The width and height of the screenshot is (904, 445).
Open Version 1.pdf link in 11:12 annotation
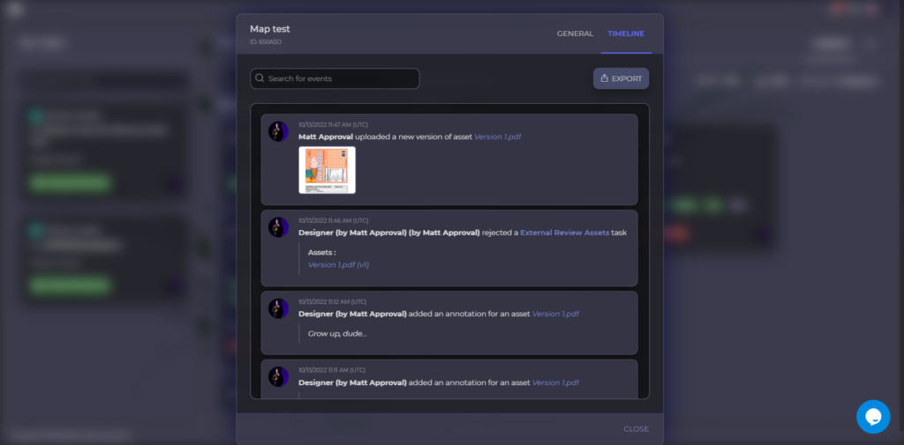pyautogui.click(x=555, y=314)
